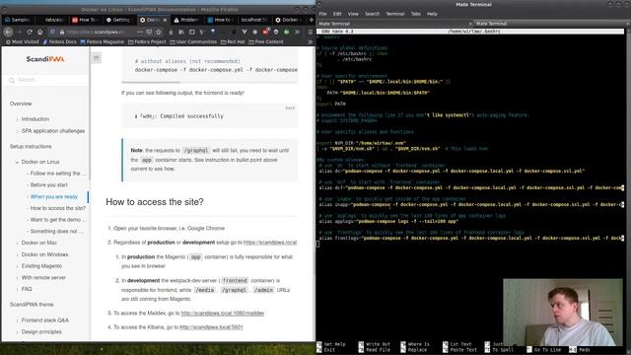Click the magnifier icon in docs search
The width and height of the screenshot is (631, 355).
click(12, 80)
